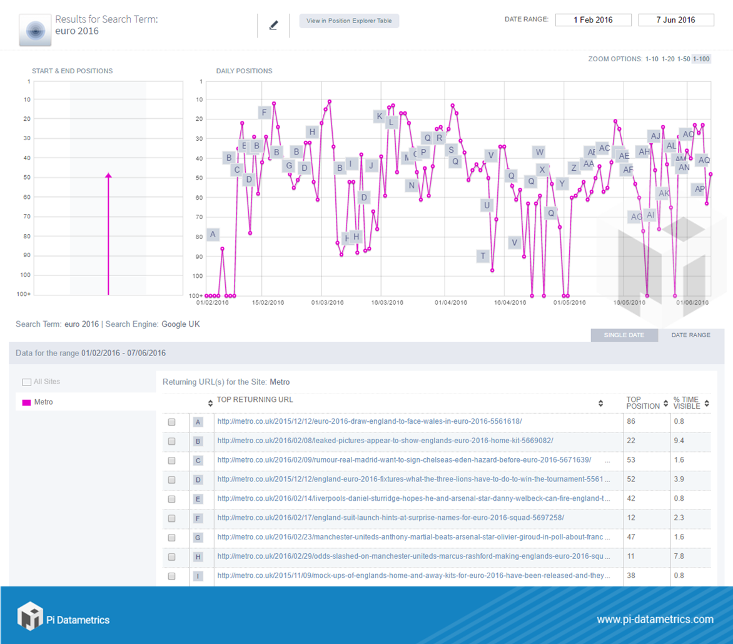
Task: Click letter badge D in the table
Action: (x=198, y=480)
